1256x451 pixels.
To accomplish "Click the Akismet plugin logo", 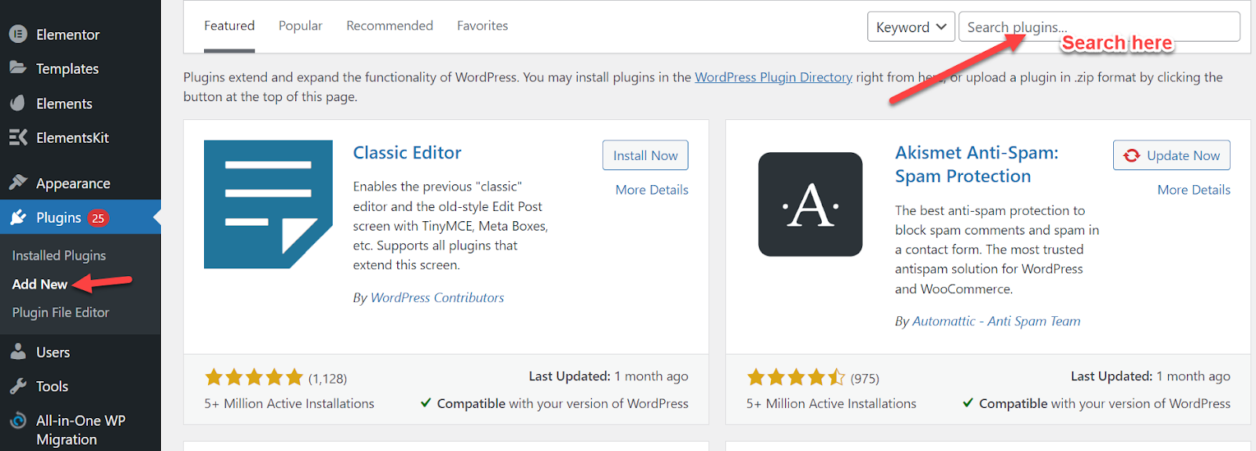I will [810, 204].
